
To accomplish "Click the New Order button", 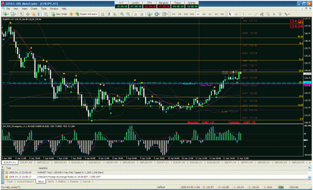I will pyautogui.click(x=60, y=14).
